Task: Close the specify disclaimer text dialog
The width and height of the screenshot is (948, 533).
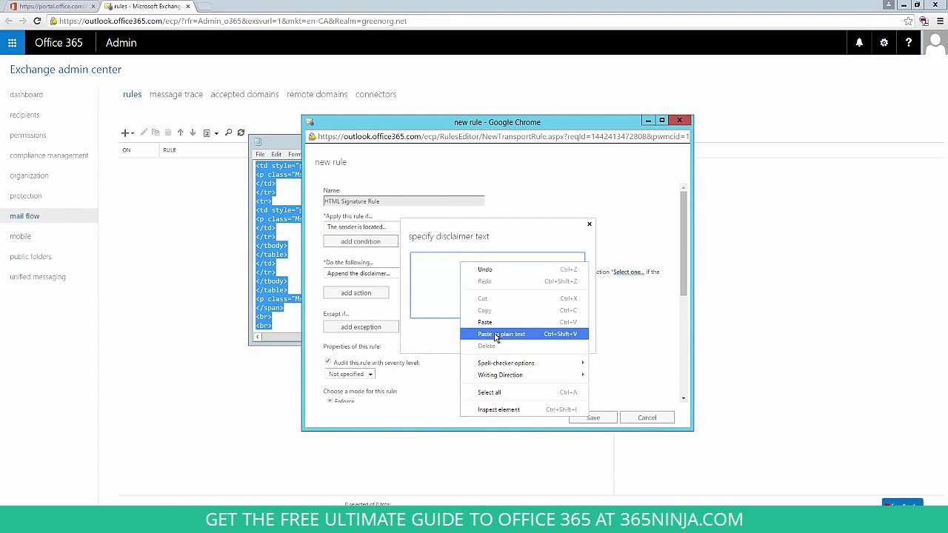Action: click(x=590, y=224)
